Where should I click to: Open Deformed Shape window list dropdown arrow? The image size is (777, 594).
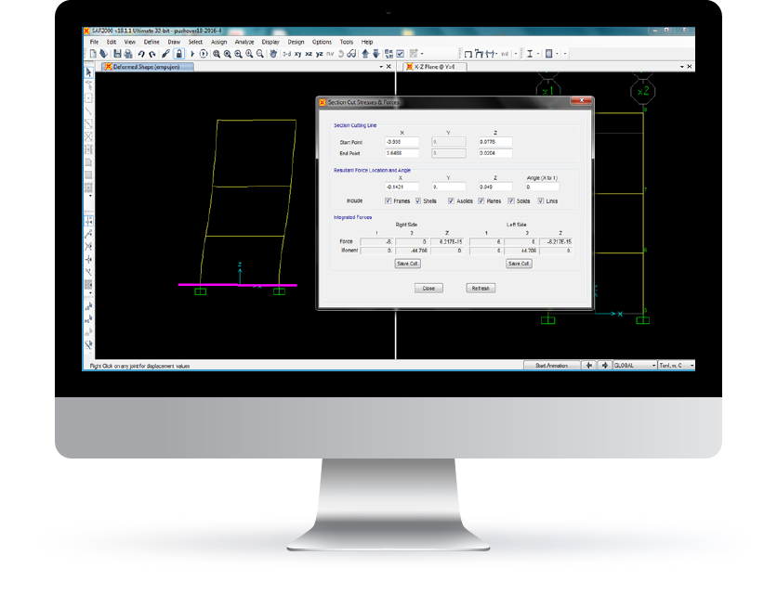382,66
